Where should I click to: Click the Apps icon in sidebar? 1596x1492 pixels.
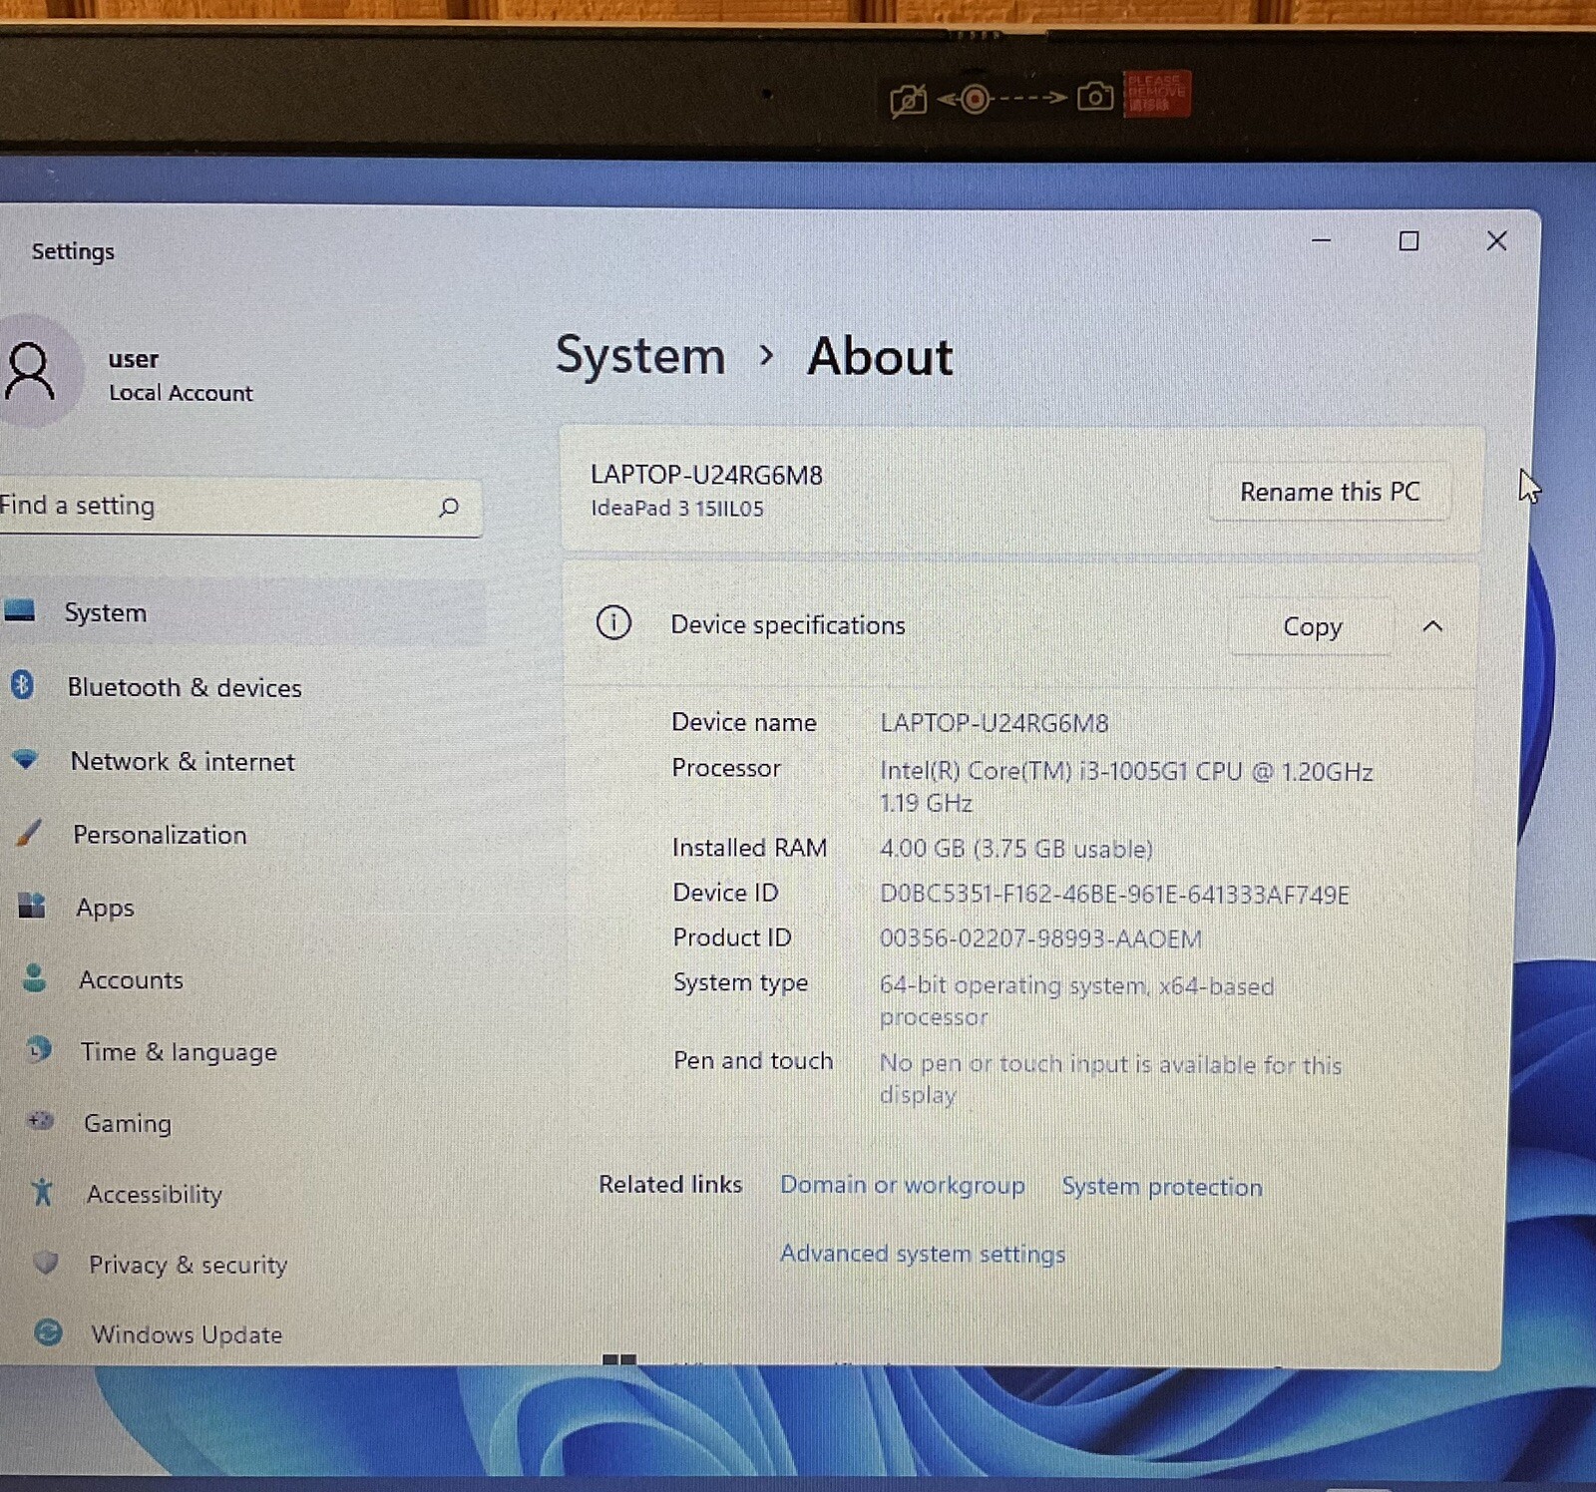point(32,906)
